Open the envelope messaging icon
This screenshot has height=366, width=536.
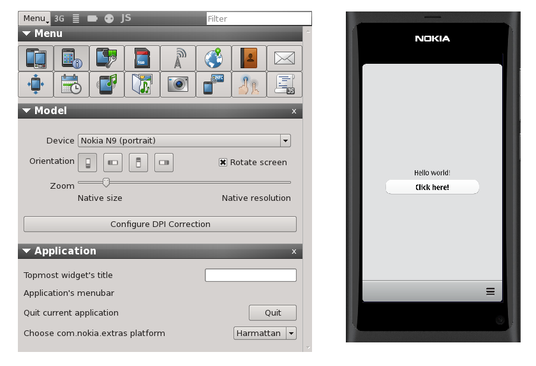[x=285, y=59]
